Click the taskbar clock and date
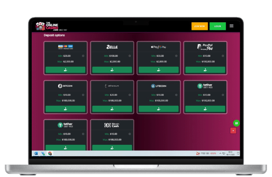The image size is (272, 177). 230,153
